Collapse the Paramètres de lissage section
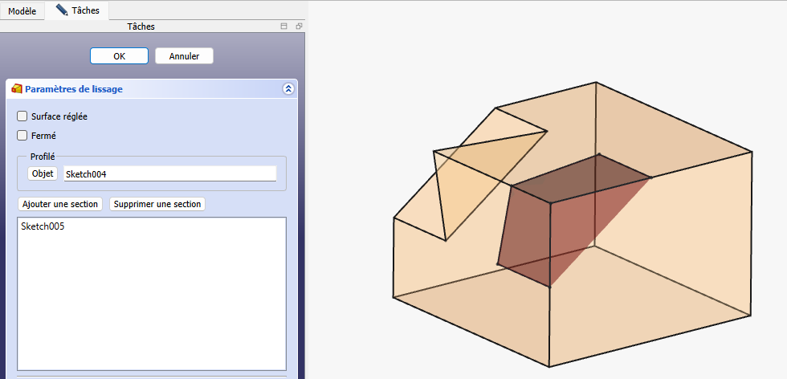 [288, 89]
